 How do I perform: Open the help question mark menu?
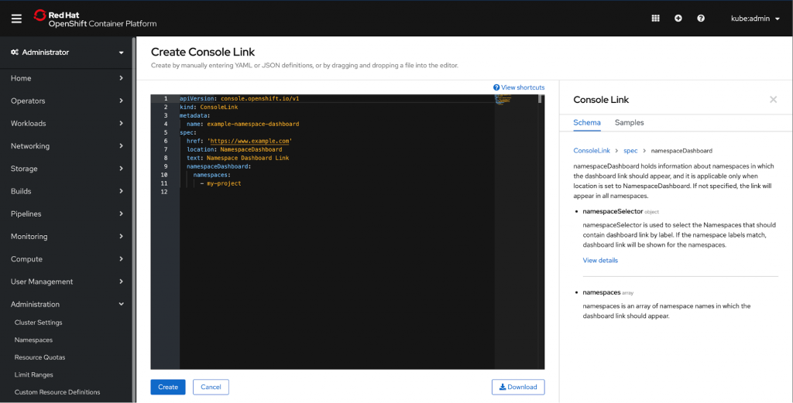[701, 18]
